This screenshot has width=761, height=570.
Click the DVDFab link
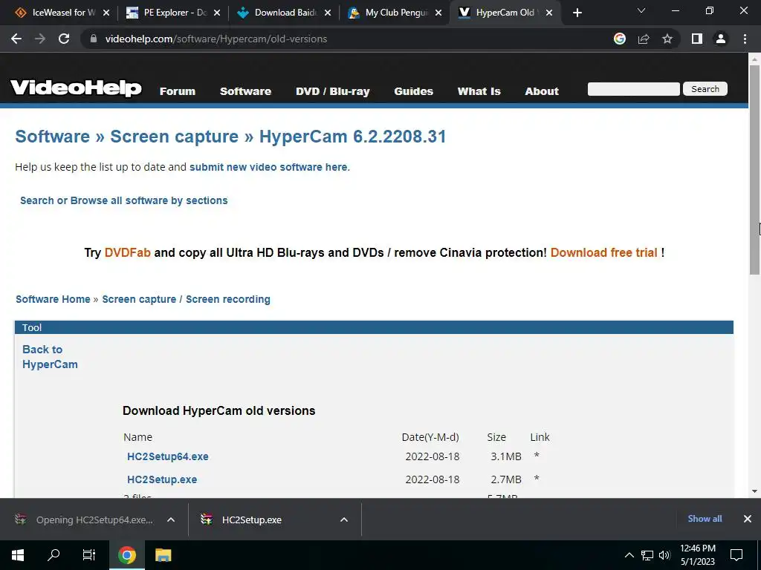128,252
